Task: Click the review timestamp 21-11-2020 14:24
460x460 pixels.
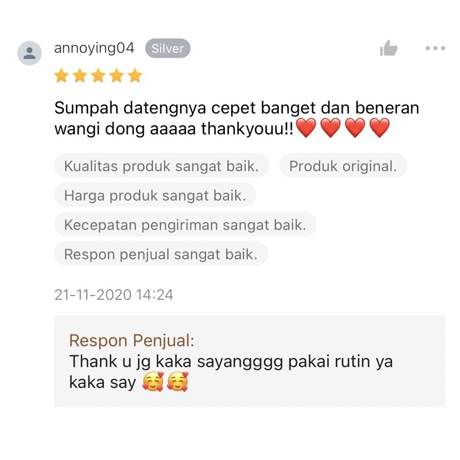Action: (x=114, y=294)
